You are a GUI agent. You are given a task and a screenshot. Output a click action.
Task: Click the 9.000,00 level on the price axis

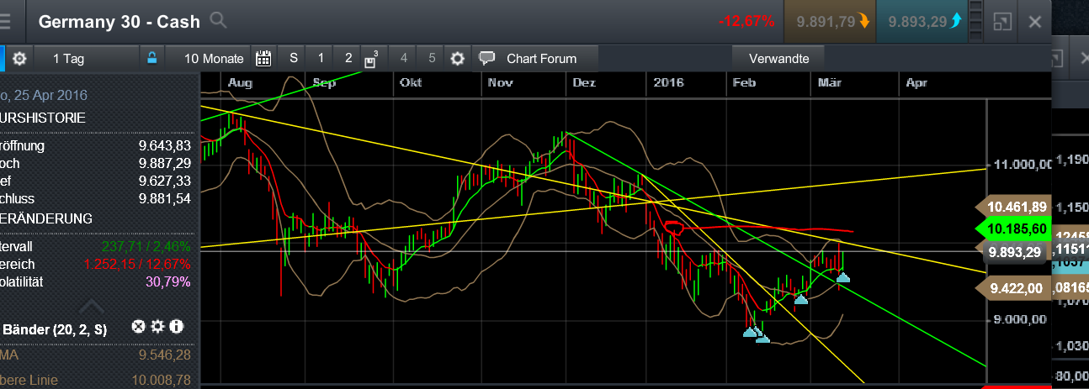(x=1019, y=319)
